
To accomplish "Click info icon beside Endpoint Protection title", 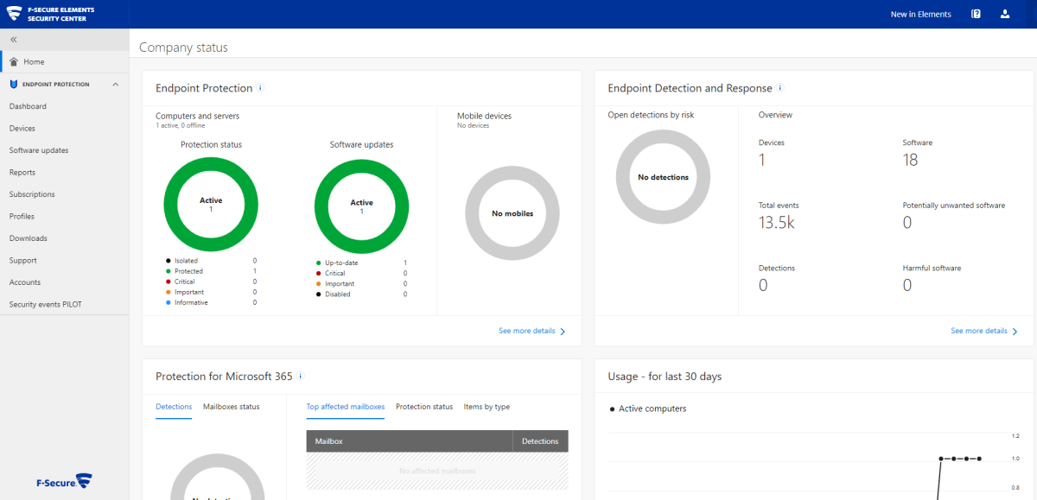I will 260,88.
